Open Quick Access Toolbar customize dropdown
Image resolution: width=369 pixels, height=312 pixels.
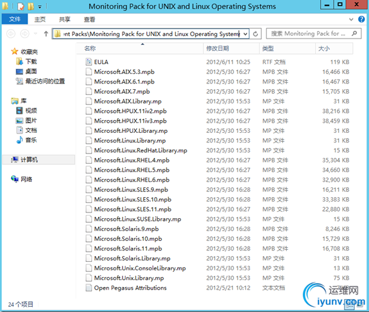40,7
